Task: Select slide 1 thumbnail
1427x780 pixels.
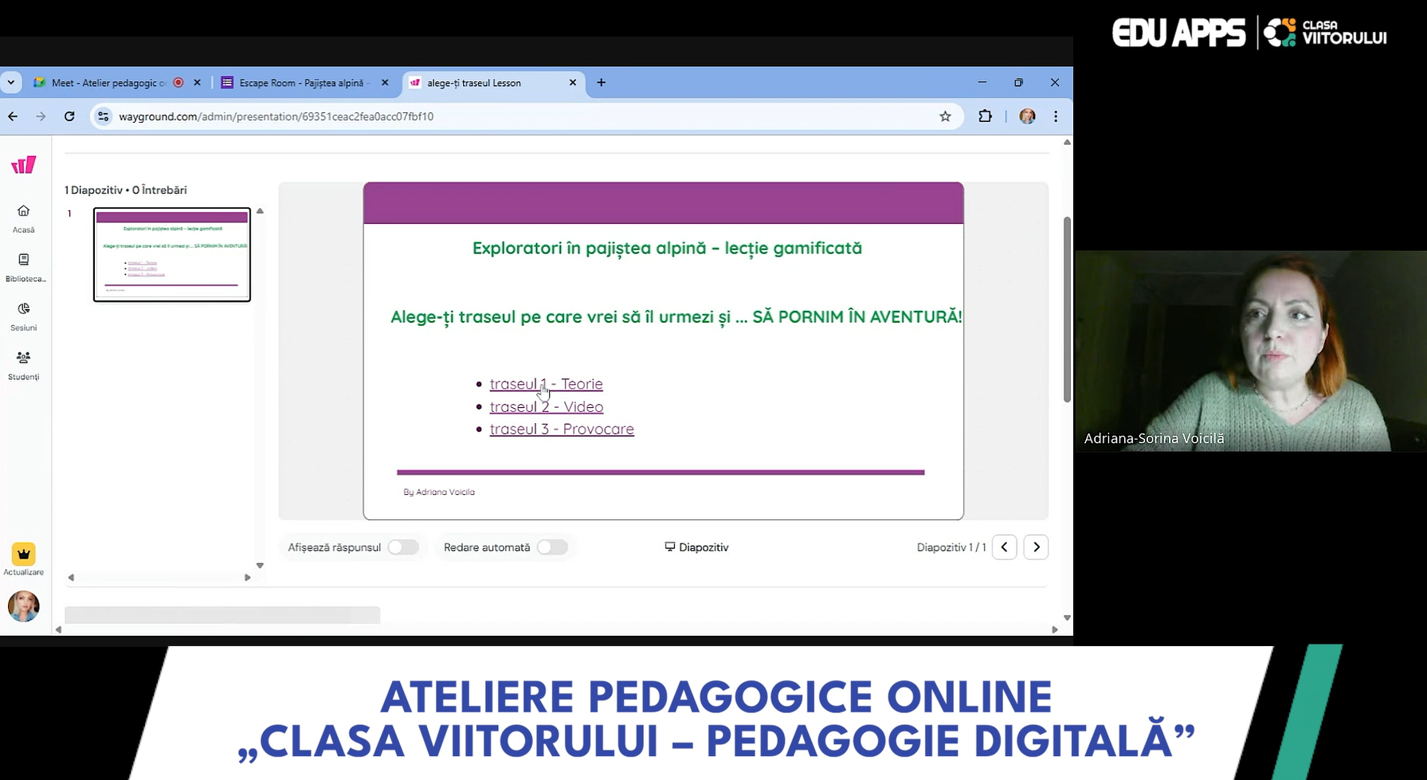Action: pyautogui.click(x=172, y=255)
